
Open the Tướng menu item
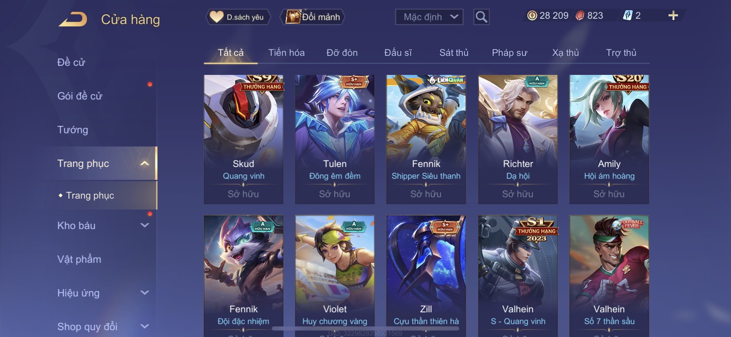pos(73,130)
